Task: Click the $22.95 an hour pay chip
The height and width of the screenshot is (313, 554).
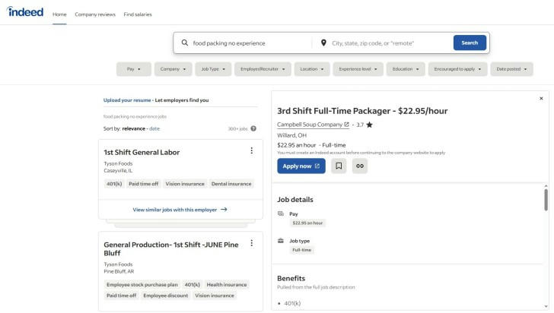Action: (x=307, y=223)
